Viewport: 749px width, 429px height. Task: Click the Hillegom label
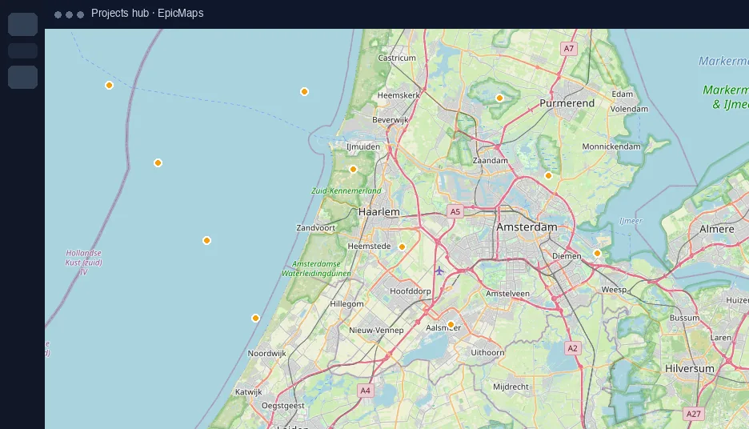pyautogui.click(x=346, y=304)
